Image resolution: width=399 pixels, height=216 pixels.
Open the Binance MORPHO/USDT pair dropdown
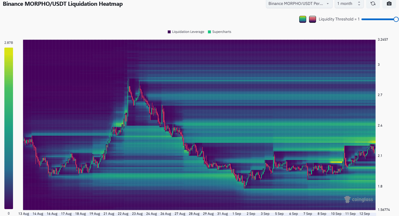point(299,4)
